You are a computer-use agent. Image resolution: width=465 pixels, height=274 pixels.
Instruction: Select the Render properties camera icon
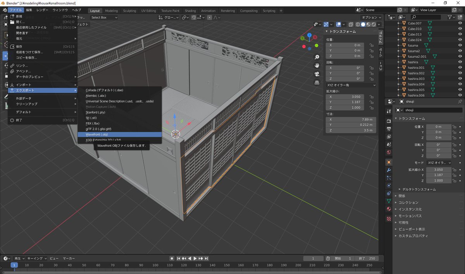tap(388, 120)
